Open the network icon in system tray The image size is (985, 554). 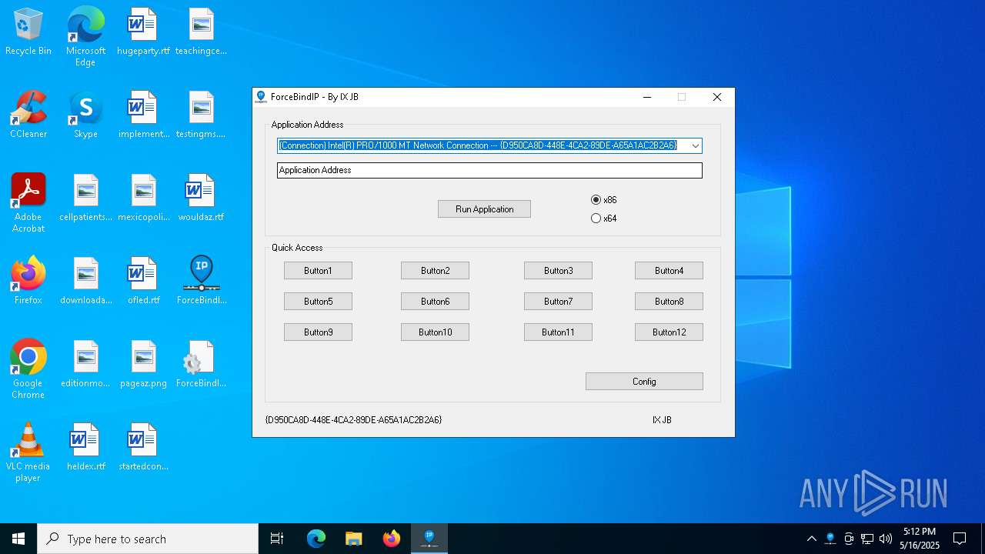(x=867, y=539)
